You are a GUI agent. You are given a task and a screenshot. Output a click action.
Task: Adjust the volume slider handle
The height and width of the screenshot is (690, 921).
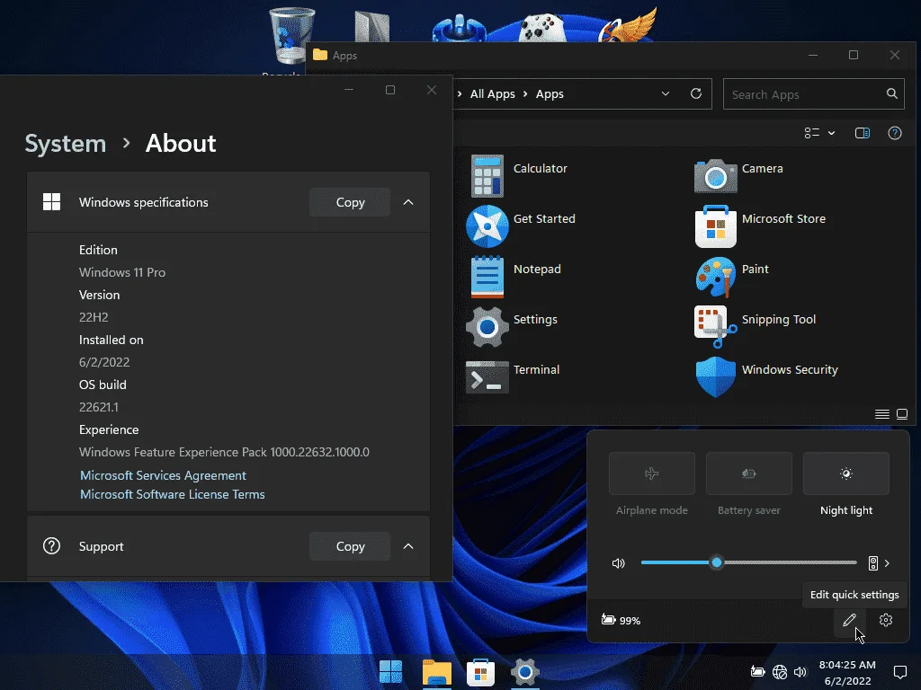pos(717,562)
